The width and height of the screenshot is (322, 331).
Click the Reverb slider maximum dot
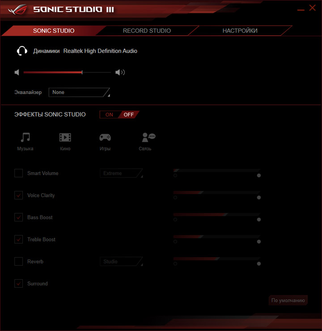[x=259, y=263]
